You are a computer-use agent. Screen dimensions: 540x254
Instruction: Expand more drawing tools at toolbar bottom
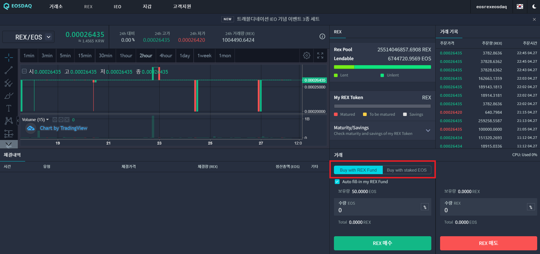click(9, 144)
